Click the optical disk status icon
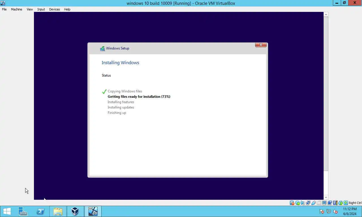The height and width of the screenshot is (217, 362). (298, 203)
